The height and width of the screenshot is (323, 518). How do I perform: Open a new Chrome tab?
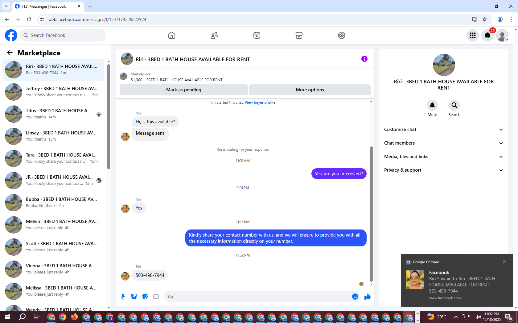coord(90,6)
